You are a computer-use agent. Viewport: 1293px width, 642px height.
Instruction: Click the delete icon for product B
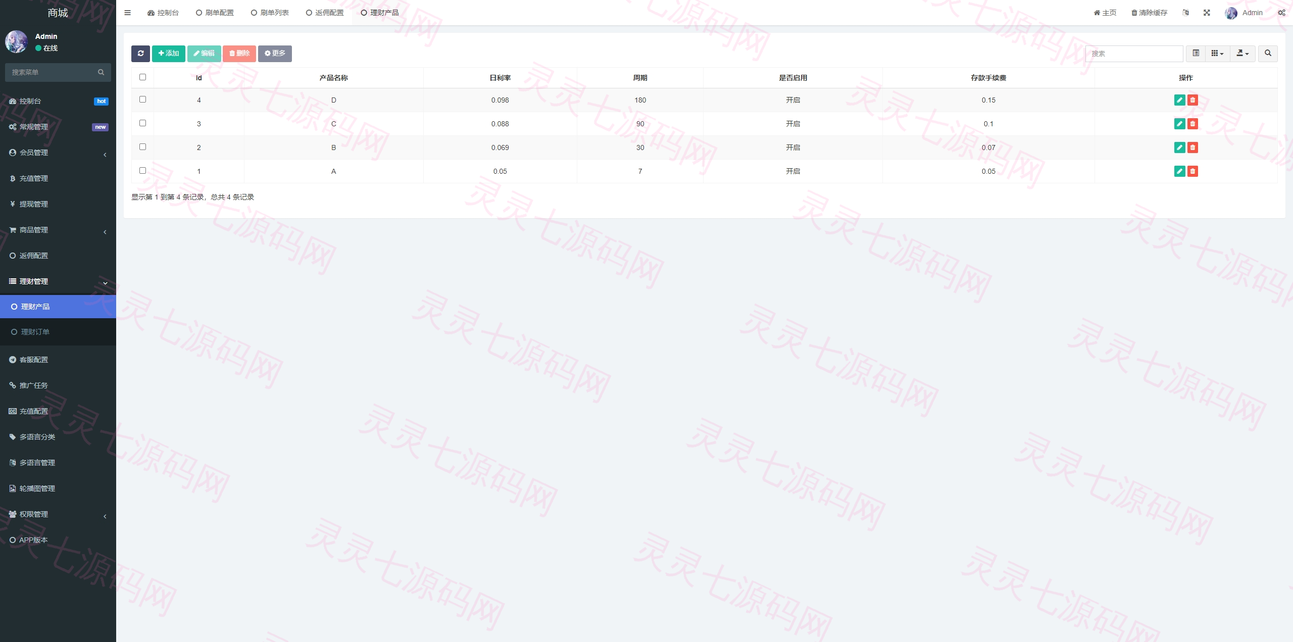[1192, 147]
